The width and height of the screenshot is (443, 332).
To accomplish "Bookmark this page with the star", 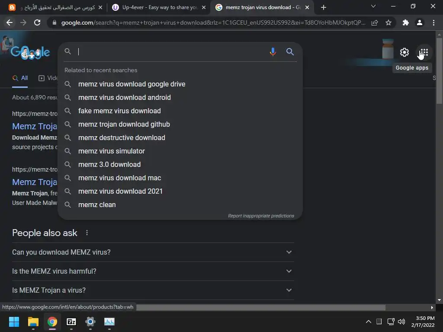I will coord(388,22).
